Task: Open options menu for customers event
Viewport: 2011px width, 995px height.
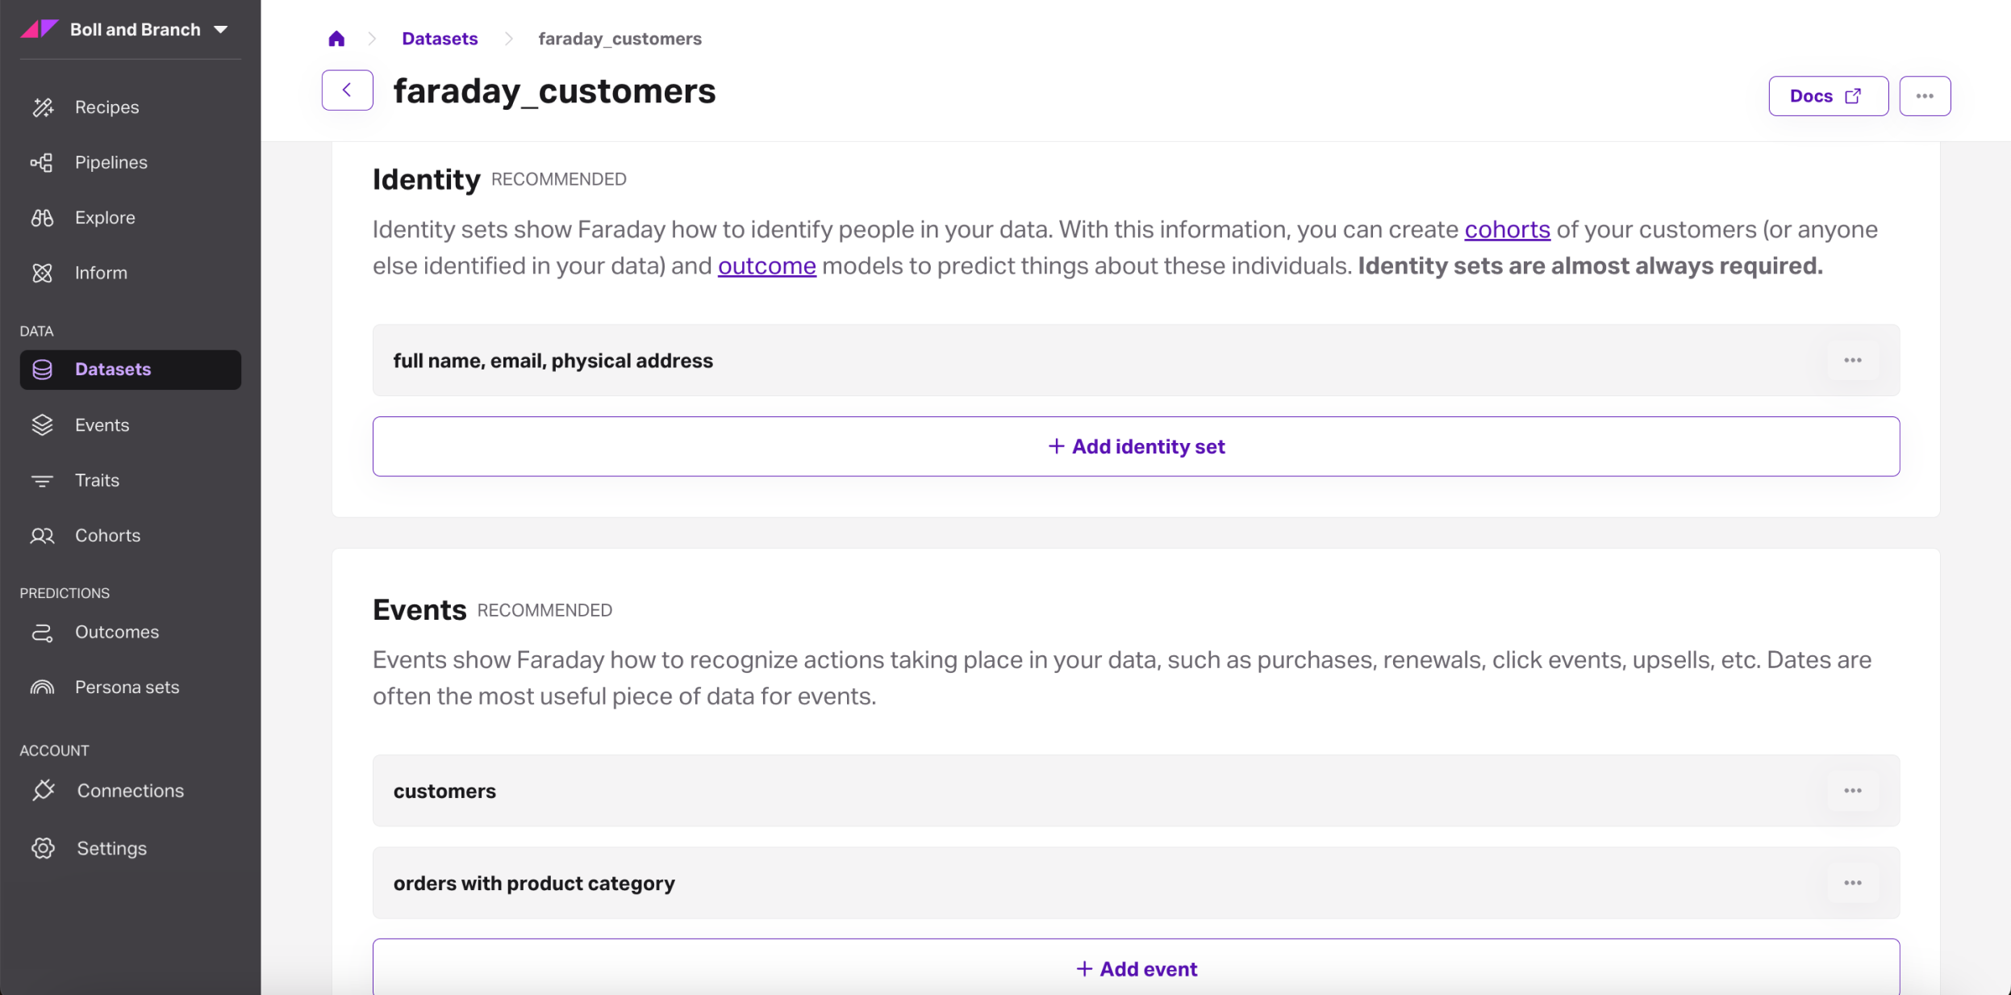Action: (1852, 791)
